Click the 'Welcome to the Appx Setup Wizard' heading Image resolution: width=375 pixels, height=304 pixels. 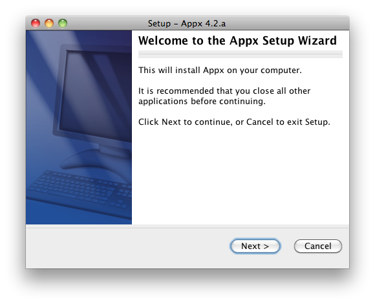pos(237,40)
